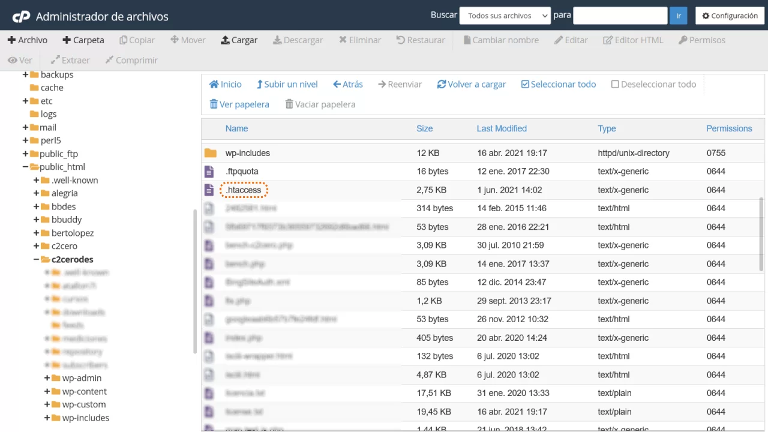Click Eliminar in toolbar
This screenshot has width=768, height=432.
coord(360,40)
